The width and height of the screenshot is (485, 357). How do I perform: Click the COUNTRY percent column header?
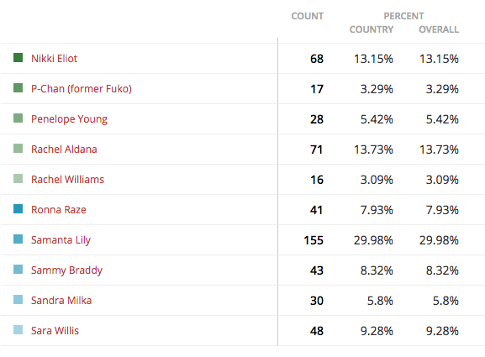tap(372, 29)
